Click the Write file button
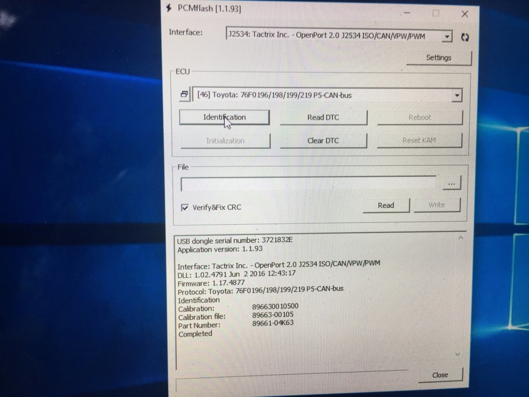Screen dimensions: 529x397 [437, 205]
